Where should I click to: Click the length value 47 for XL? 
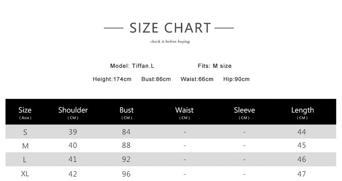pyautogui.click(x=302, y=174)
